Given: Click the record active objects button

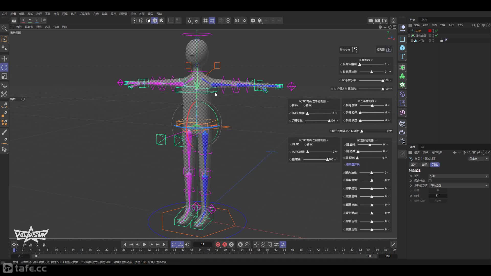Looking at the screenshot, I should (x=218, y=245).
